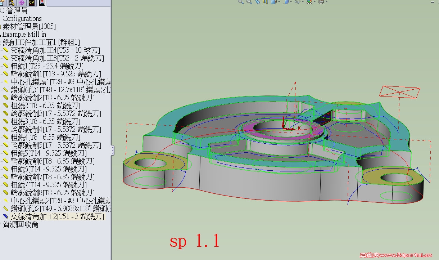Select the Example Mill-in machine item
This screenshot has height=260, width=439.
24,35
